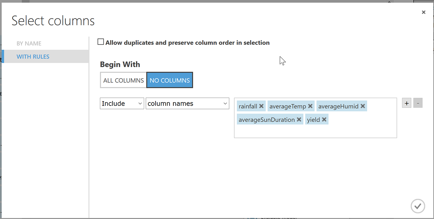The height and width of the screenshot is (219, 434).
Task: Choose NO COLUMNS as starting set
Action: click(170, 80)
